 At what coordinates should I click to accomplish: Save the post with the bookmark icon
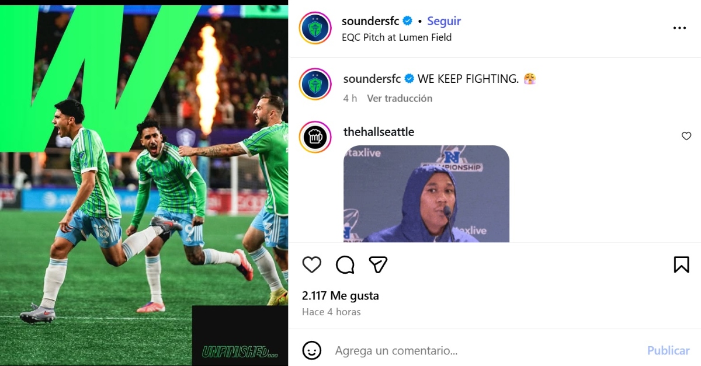coord(681,265)
